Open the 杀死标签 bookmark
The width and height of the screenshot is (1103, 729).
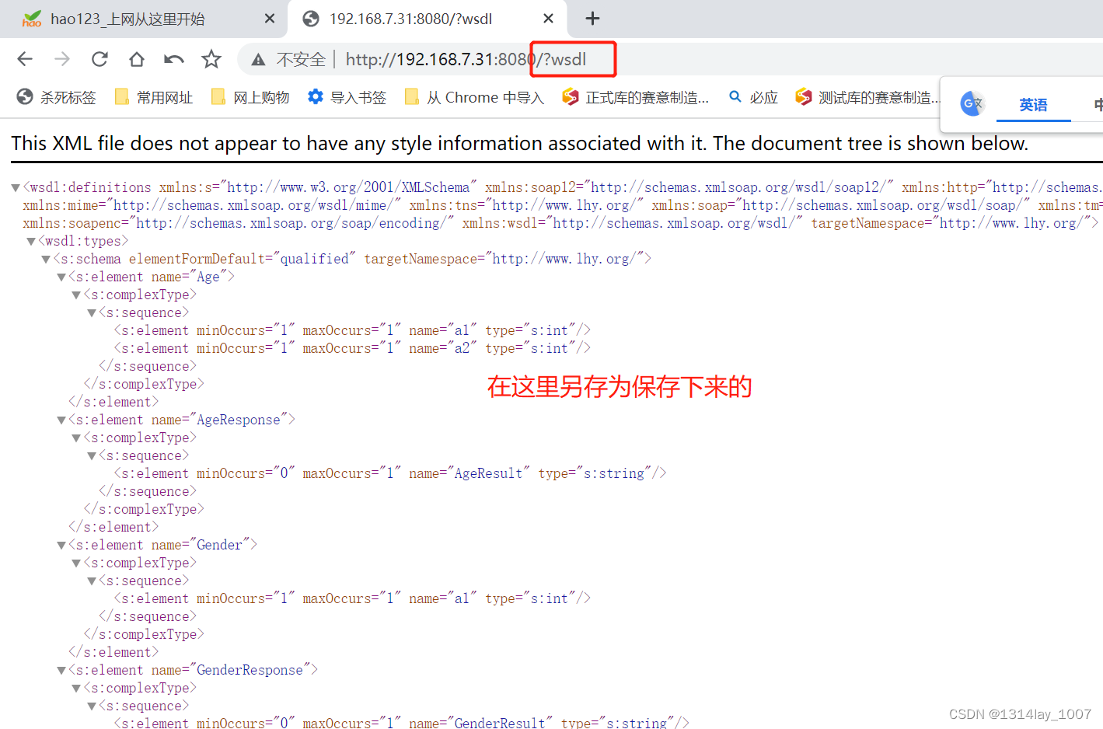(56, 97)
